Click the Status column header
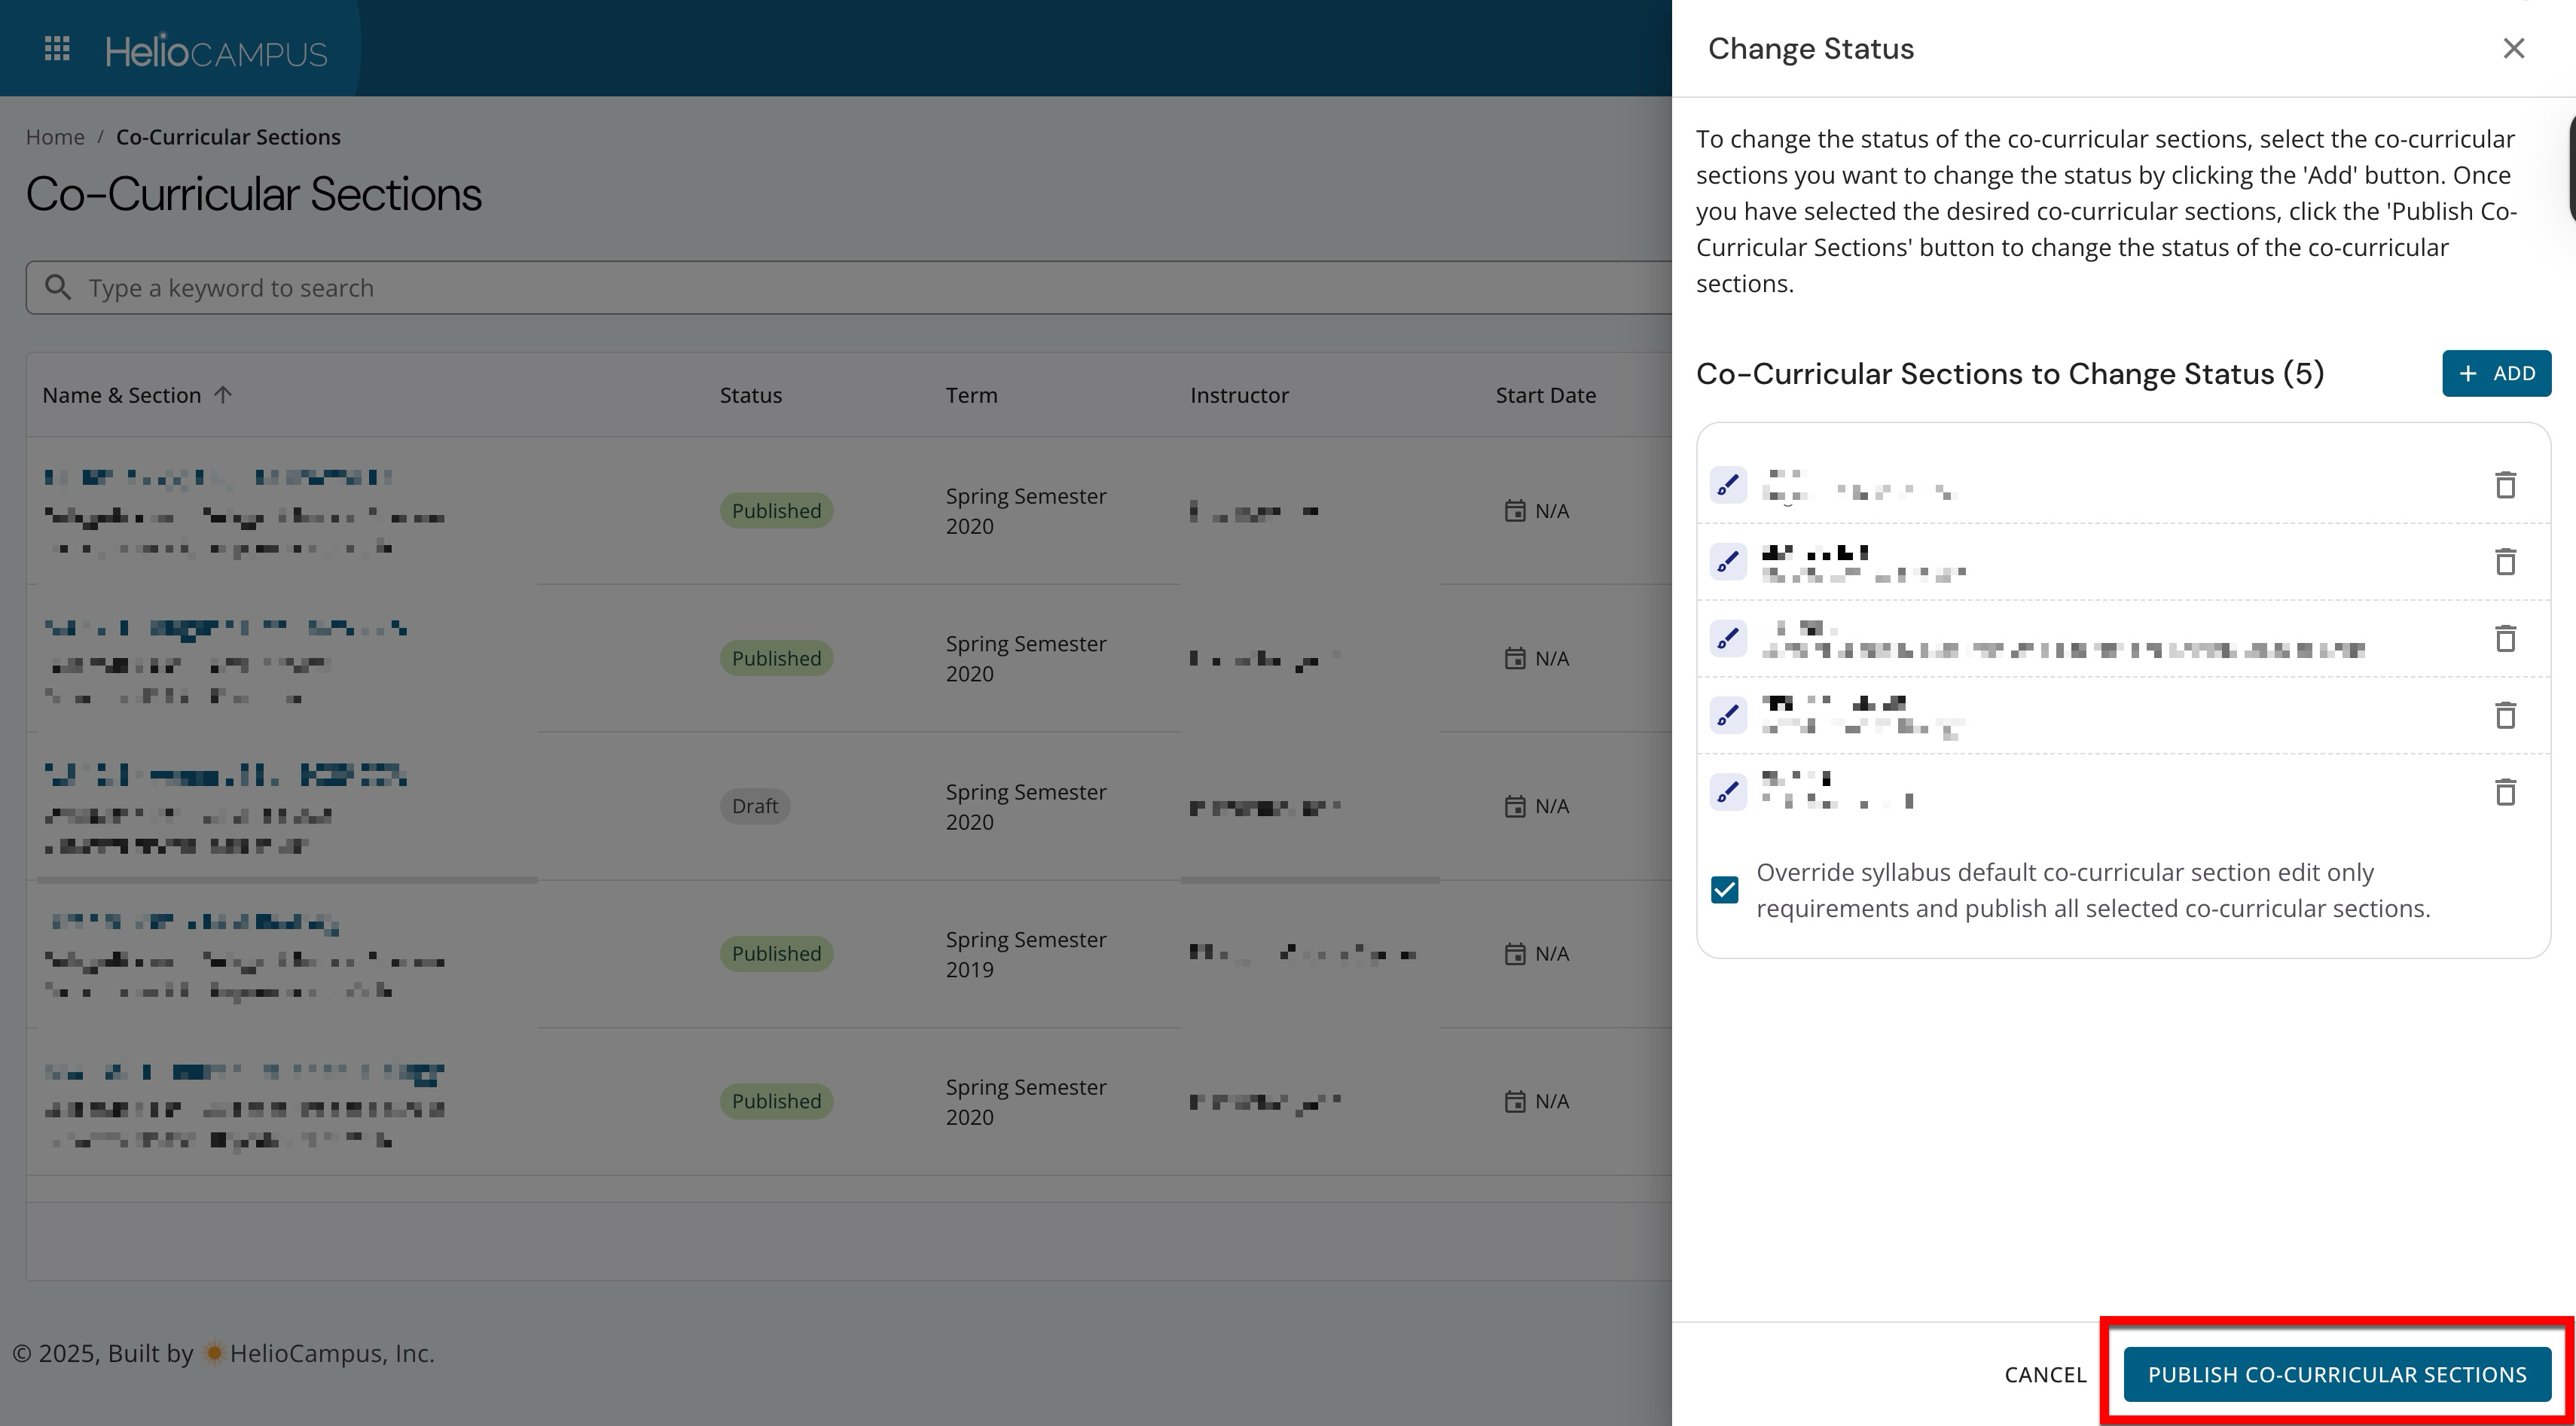Viewport: 2576px width, 1426px height. [x=750, y=396]
